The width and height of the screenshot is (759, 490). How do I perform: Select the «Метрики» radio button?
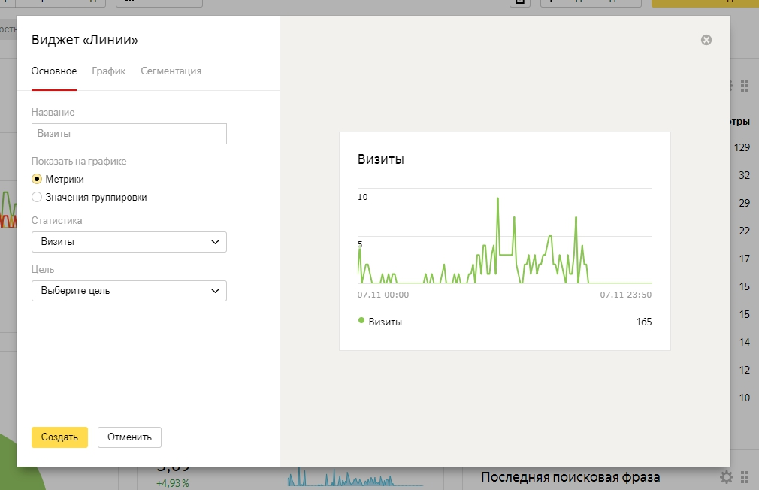click(37, 180)
